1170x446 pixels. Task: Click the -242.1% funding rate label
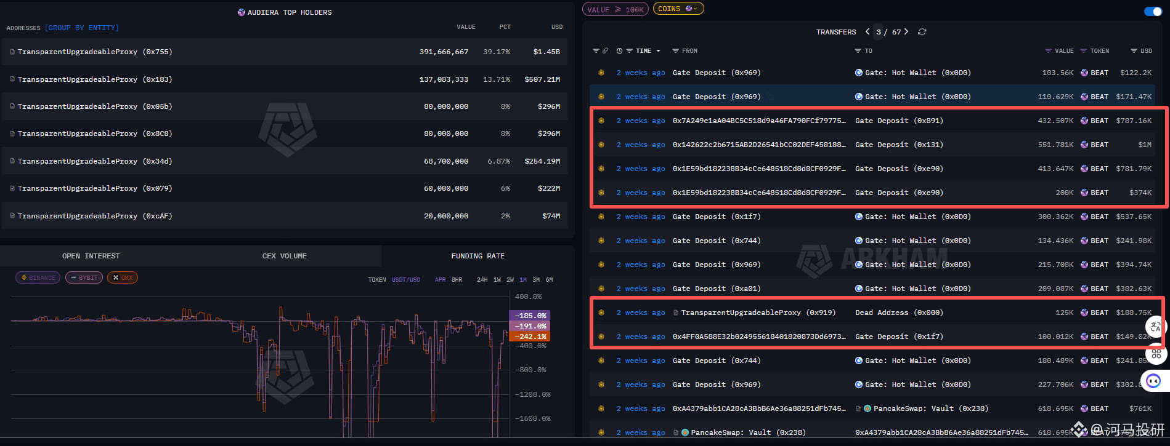529,336
